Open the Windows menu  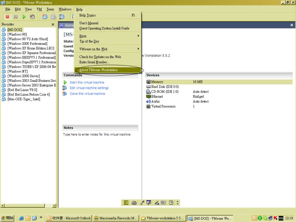point(65,9)
